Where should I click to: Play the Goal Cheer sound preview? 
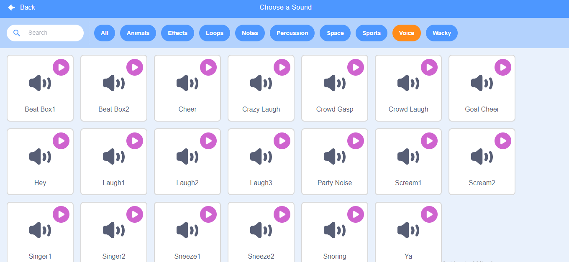tap(503, 67)
